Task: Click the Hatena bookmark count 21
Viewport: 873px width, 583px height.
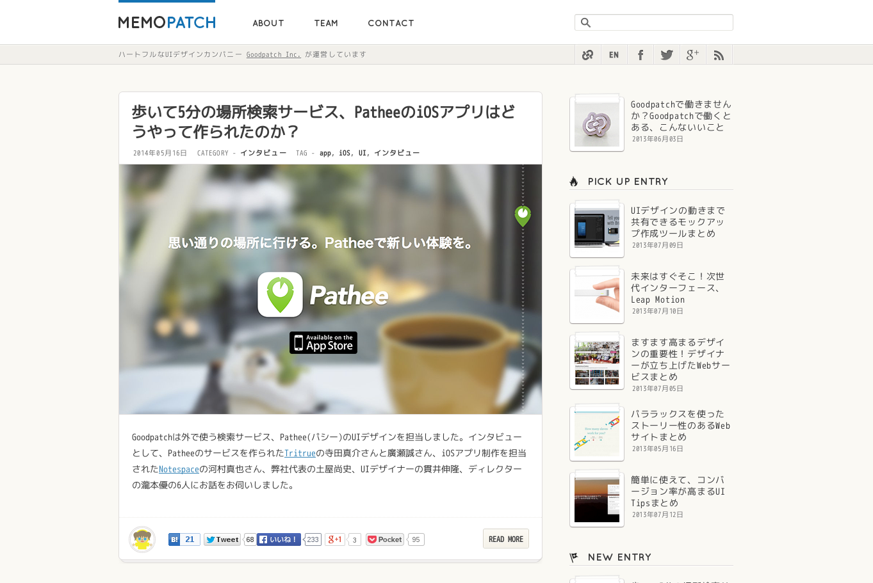Action: click(x=190, y=539)
